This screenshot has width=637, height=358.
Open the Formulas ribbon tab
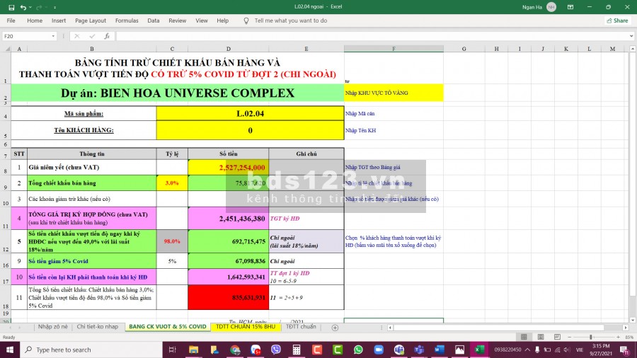point(127,21)
